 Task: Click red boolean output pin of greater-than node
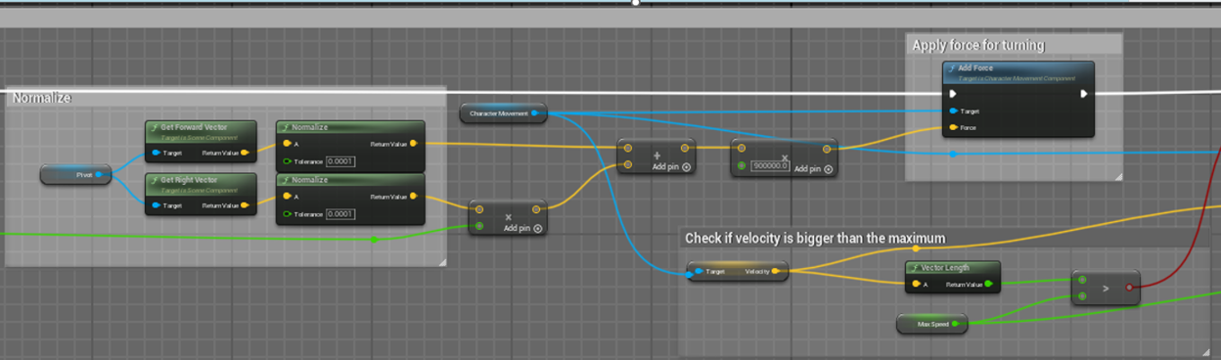pyautogui.click(x=1129, y=288)
